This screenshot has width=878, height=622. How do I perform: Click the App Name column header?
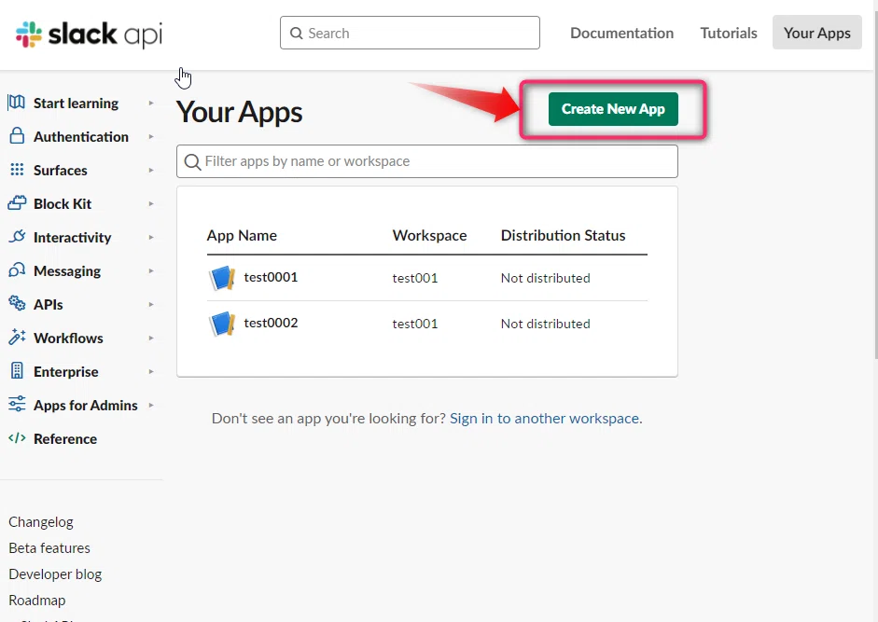coord(242,236)
